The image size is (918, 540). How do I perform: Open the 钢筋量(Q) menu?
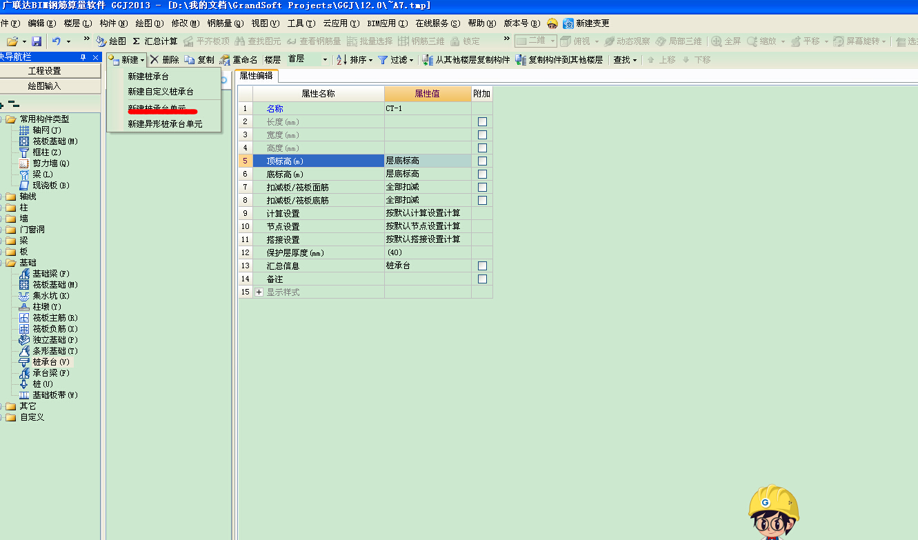(x=226, y=23)
